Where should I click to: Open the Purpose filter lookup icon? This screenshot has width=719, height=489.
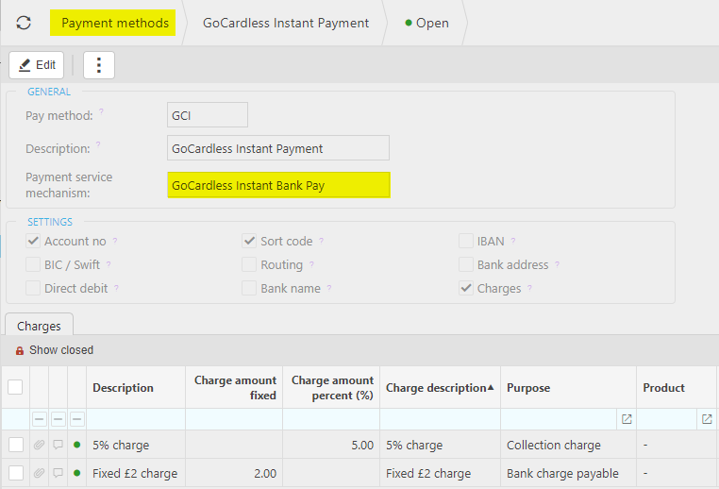[x=627, y=419]
